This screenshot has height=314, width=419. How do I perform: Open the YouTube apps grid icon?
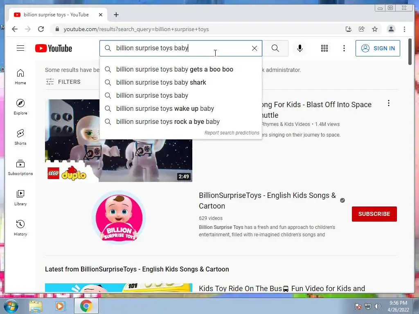(x=324, y=48)
